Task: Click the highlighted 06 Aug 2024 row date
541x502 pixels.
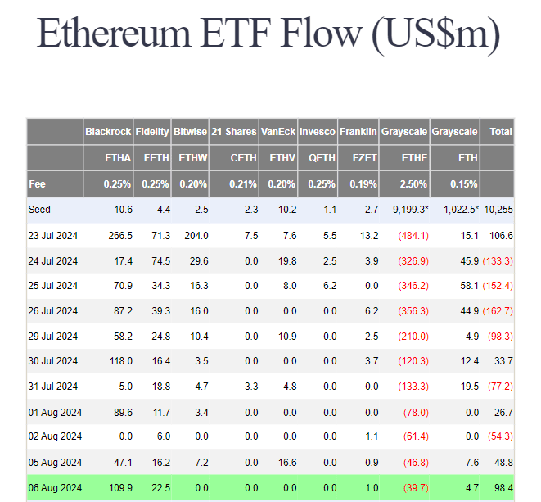Action: (x=56, y=488)
